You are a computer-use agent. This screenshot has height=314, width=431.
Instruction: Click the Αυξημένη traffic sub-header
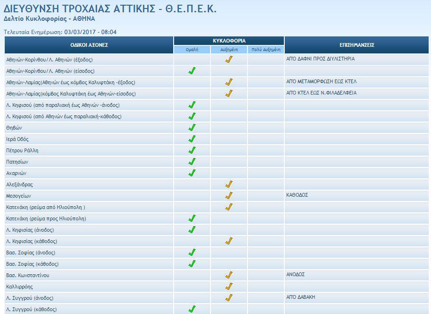click(229, 50)
